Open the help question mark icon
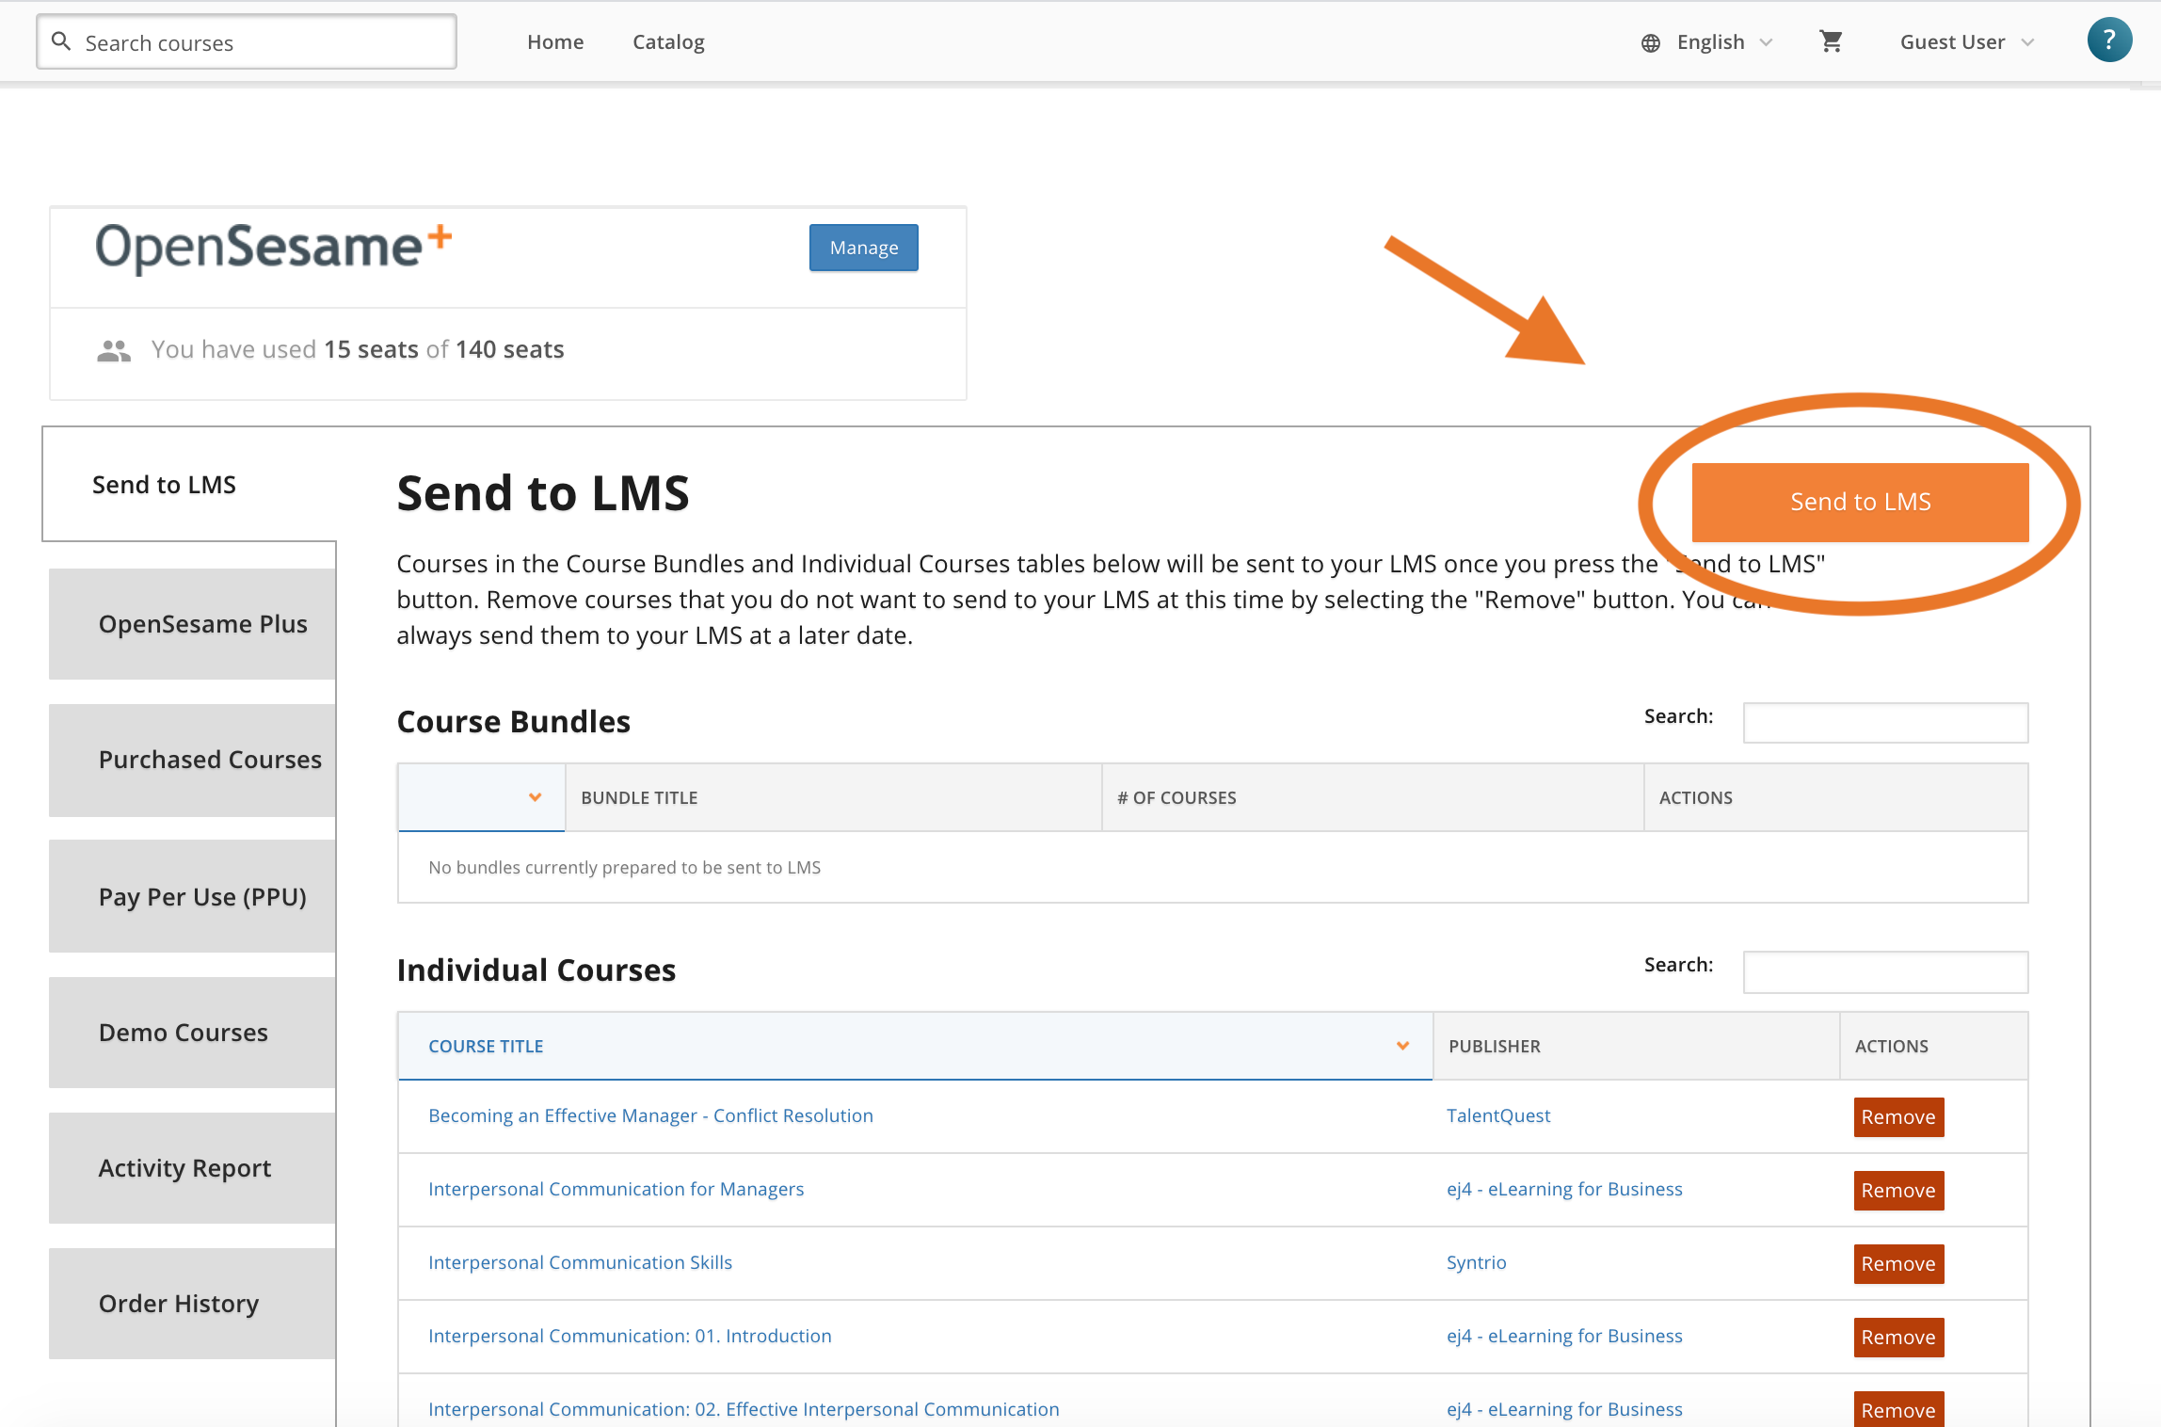The width and height of the screenshot is (2161, 1427). [2109, 40]
